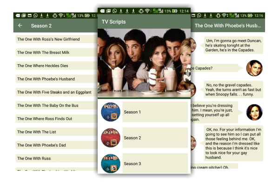The height and width of the screenshot is (186, 279).
Task: Tap WhatsApp icon in center phone status bar
Action: 115,11
